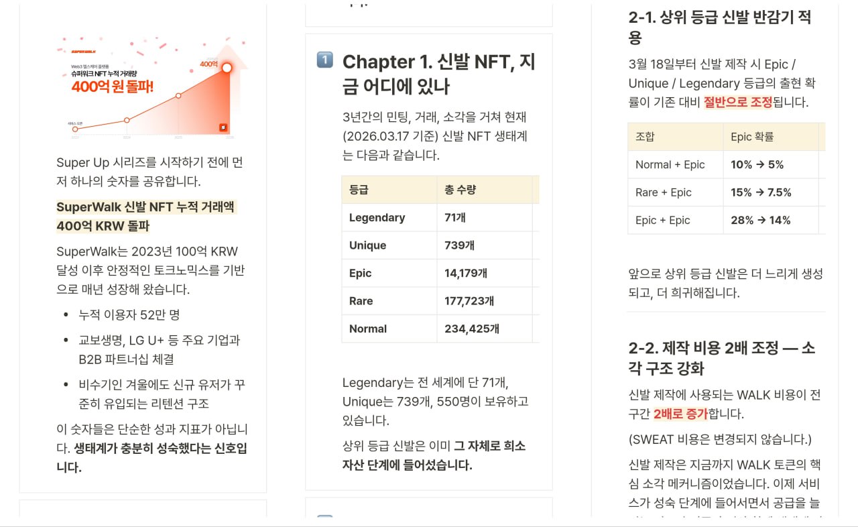Click the 2-2 제작 비용 2배 조정 heading

click(x=721, y=358)
